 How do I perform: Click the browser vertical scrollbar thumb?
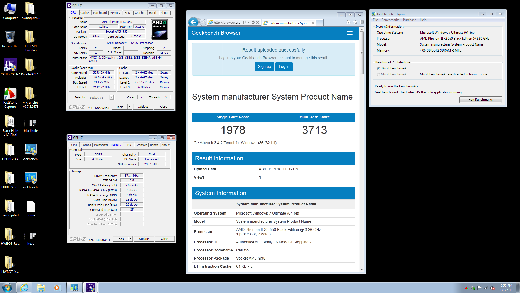(362, 53)
